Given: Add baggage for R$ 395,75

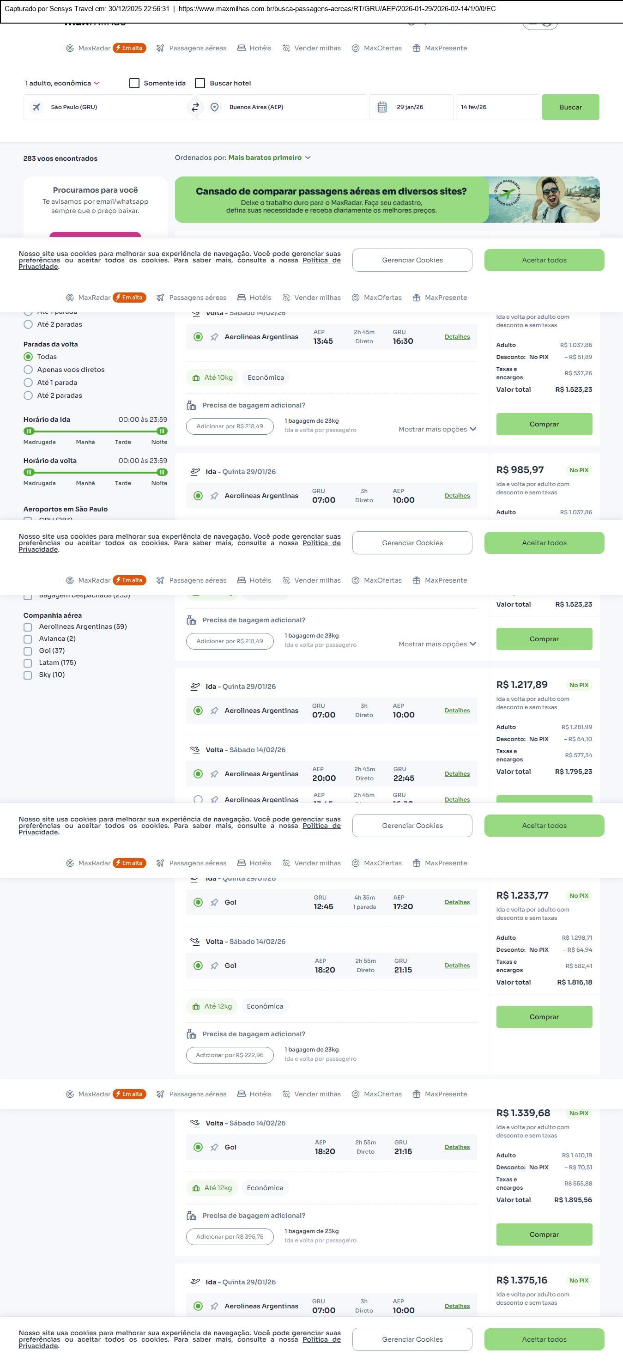Looking at the screenshot, I should coord(230,1237).
